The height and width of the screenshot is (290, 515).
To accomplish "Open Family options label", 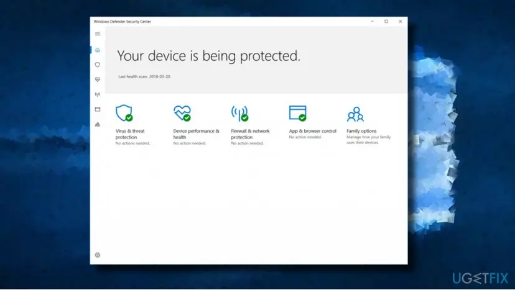I will [x=361, y=131].
